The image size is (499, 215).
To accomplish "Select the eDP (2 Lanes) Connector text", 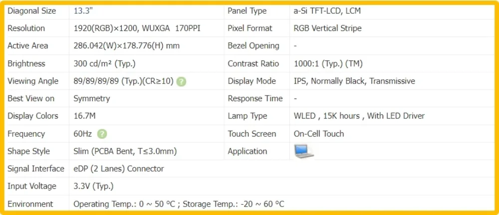I will (x=119, y=169).
